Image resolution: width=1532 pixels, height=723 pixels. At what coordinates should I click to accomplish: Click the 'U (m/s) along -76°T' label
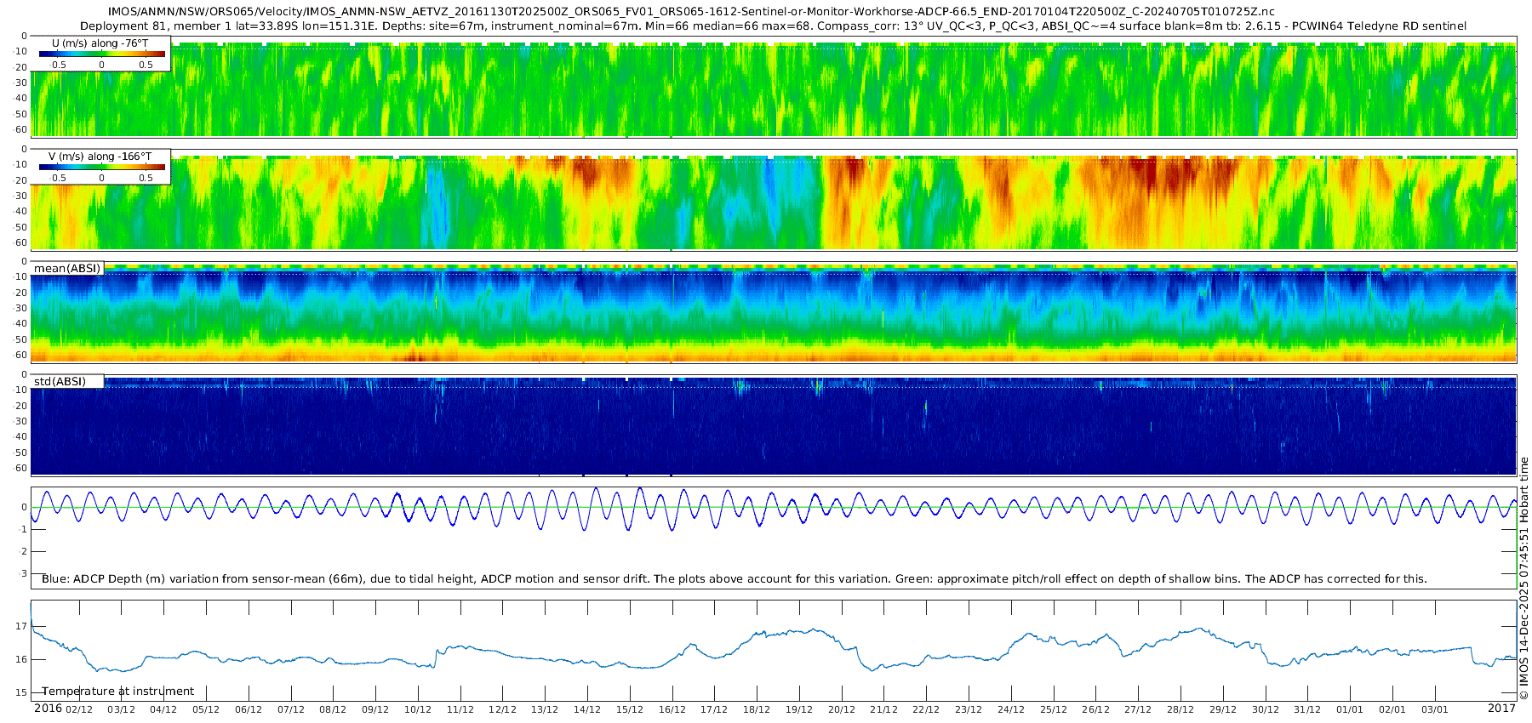click(x=100, y=43)
